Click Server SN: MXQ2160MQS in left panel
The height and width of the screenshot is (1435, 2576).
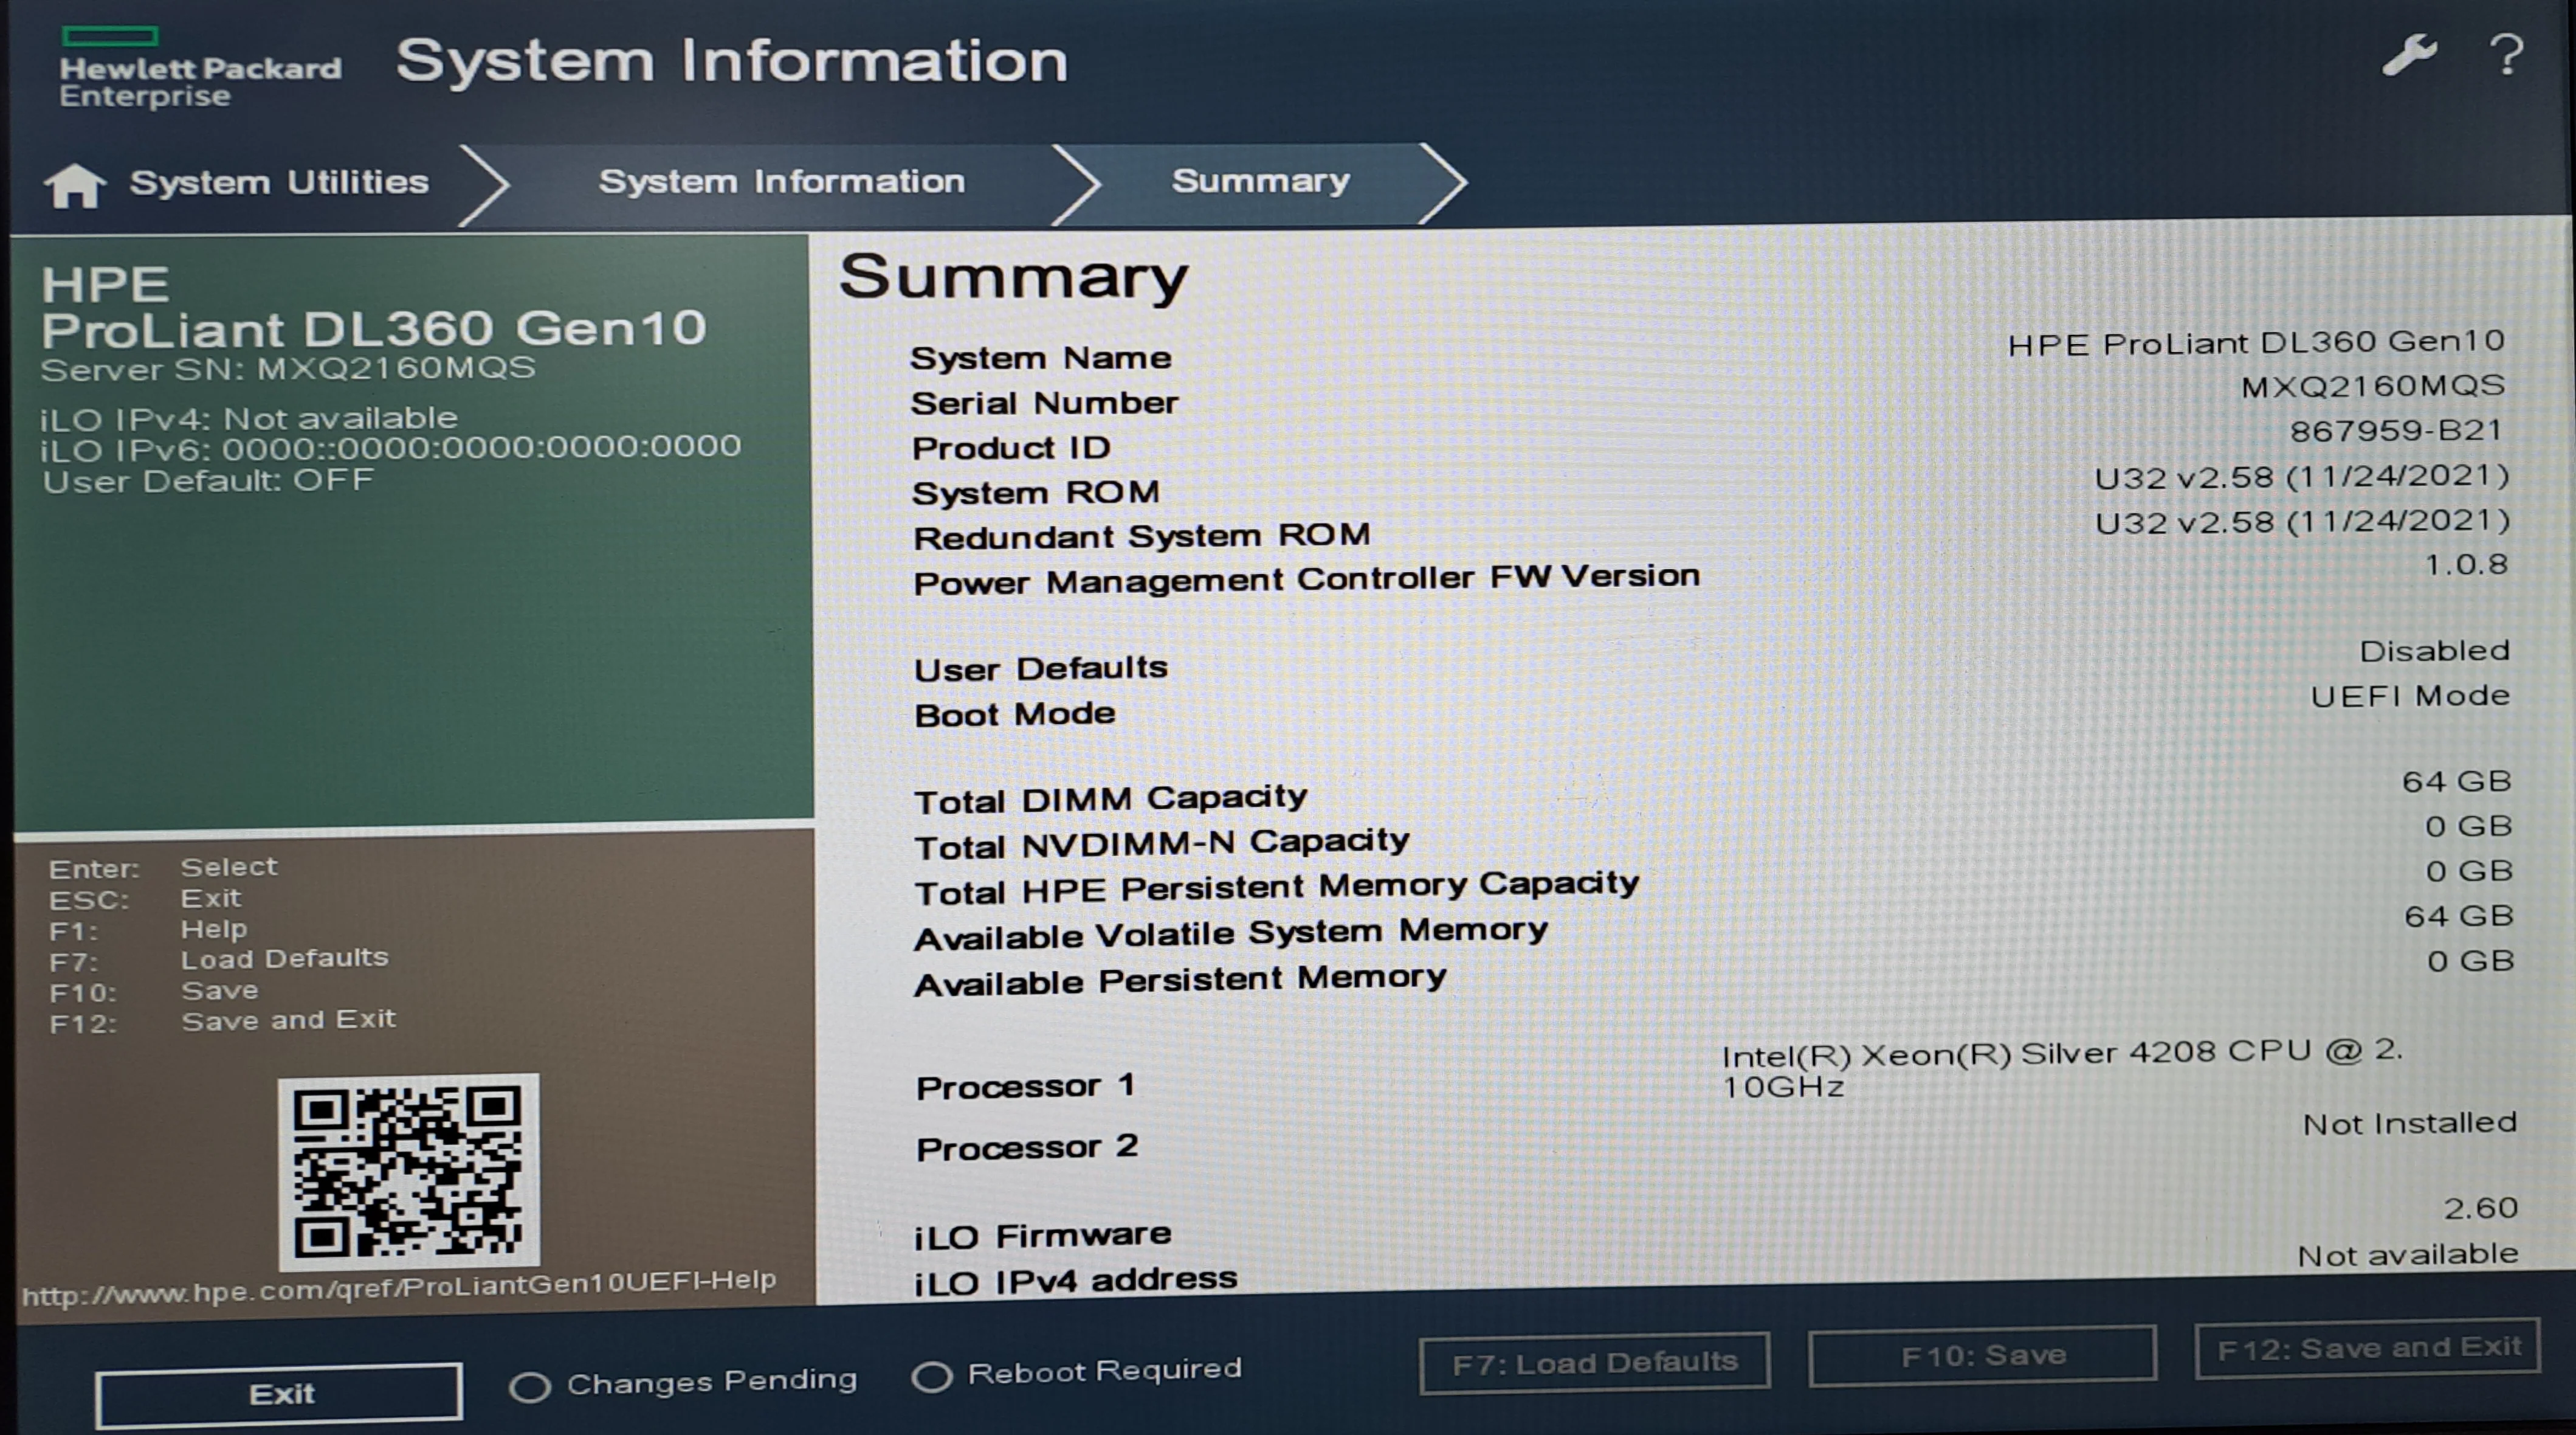click(x=288, y=369)
